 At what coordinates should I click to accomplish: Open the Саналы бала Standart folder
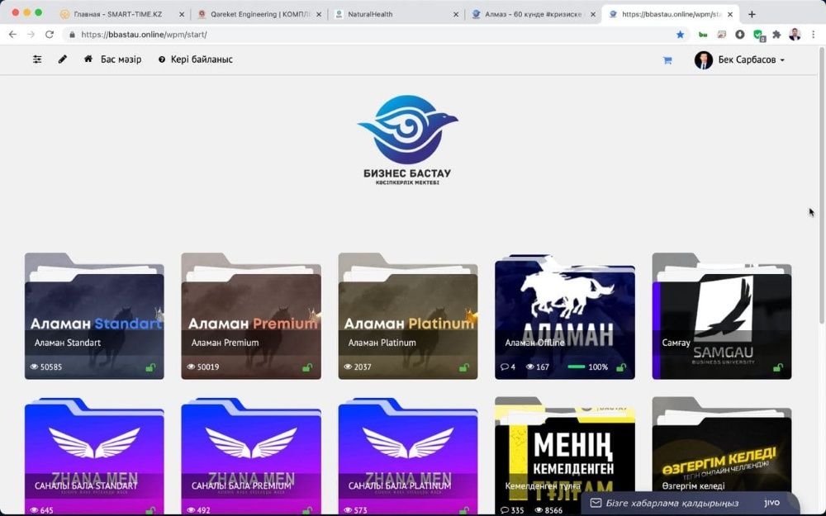pyautogui.click(x=94, y=456)
